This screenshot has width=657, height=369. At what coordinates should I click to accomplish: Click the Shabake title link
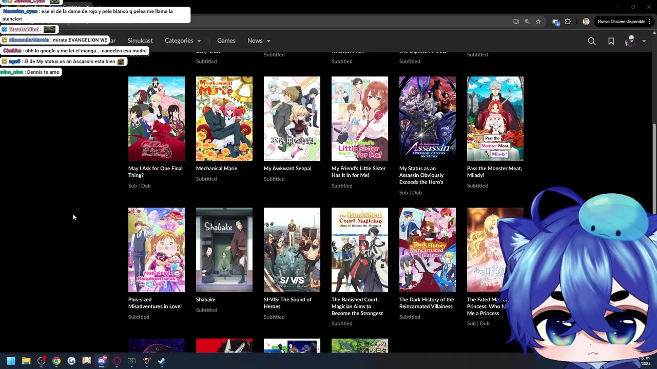coord(206,299)
